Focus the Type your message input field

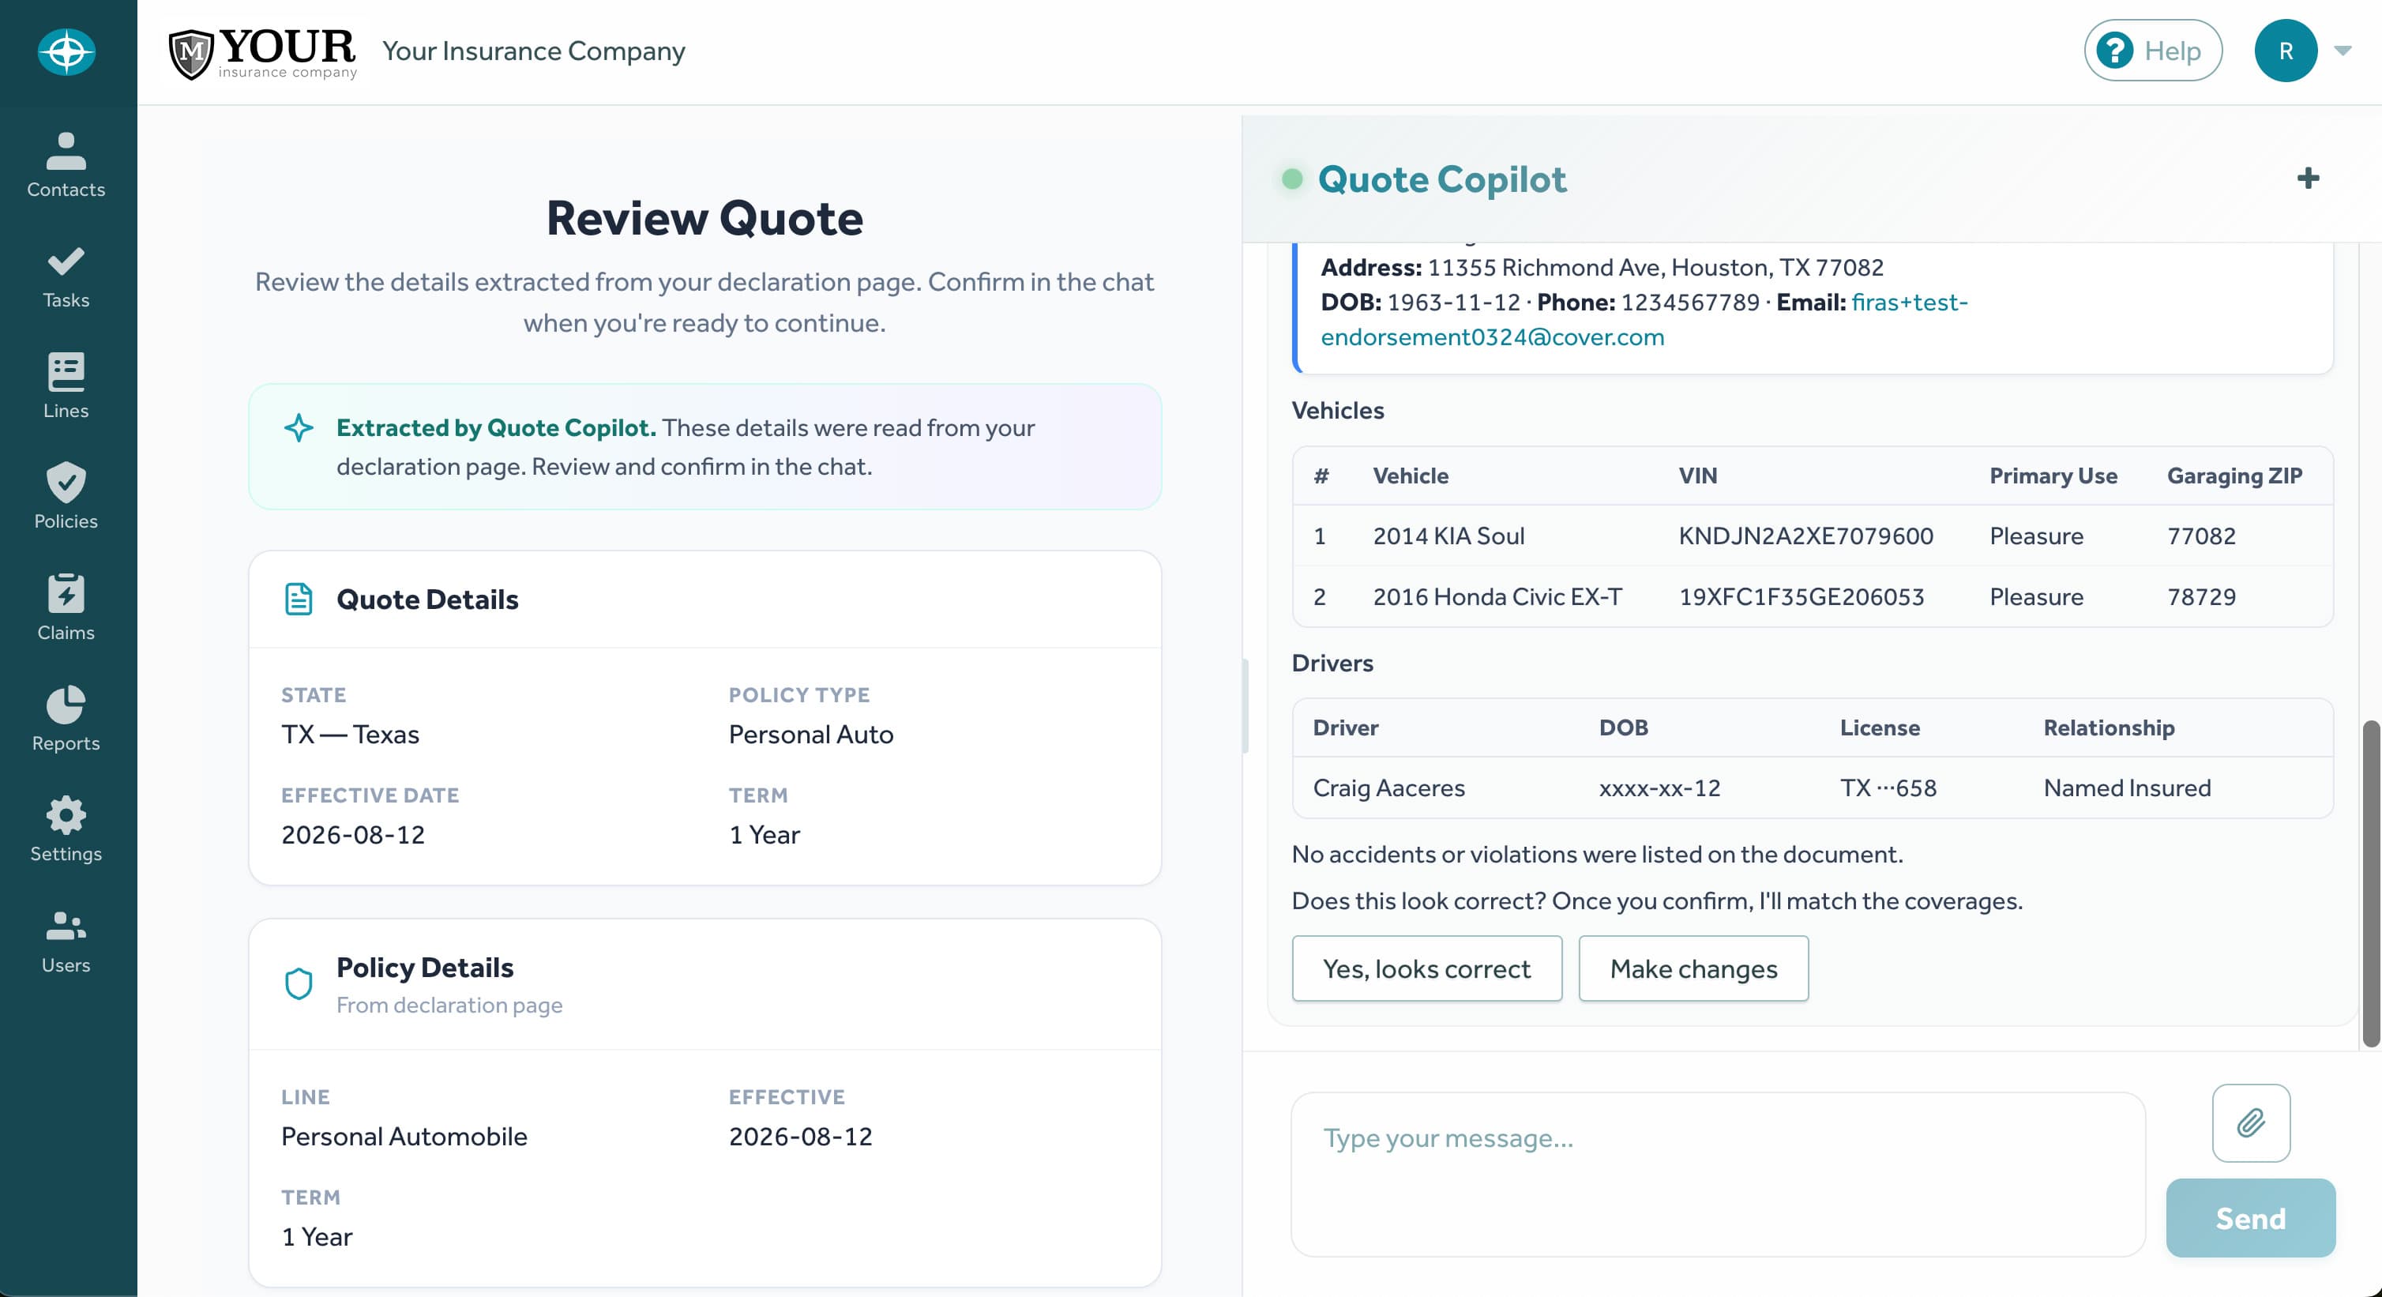1717,1175
